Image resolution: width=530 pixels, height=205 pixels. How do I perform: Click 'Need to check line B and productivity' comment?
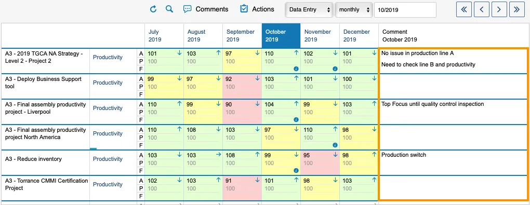[428, 64]
